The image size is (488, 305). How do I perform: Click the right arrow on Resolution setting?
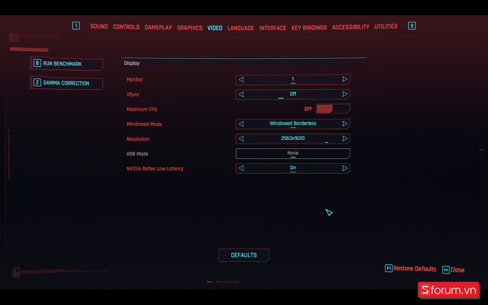pyautogui.click(x=345, y=139)
